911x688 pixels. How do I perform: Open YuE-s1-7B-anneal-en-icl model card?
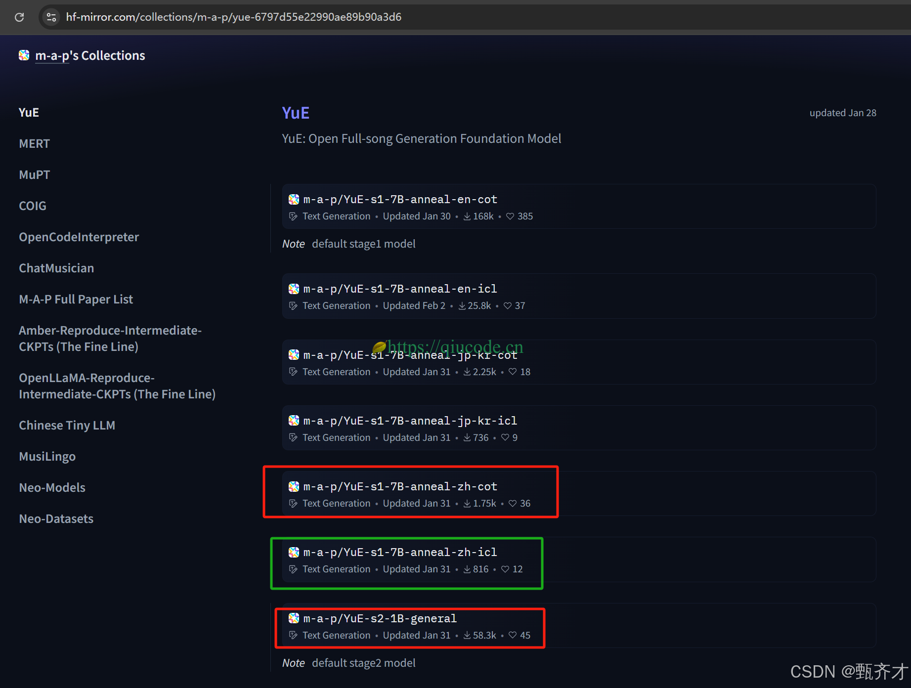click(x=579, y=296)
